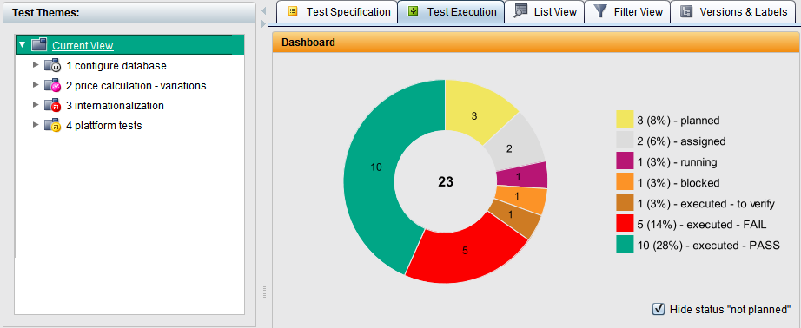Switch to the Test Specification tab
Screen dimensions: 801x328
click(337, 12)
